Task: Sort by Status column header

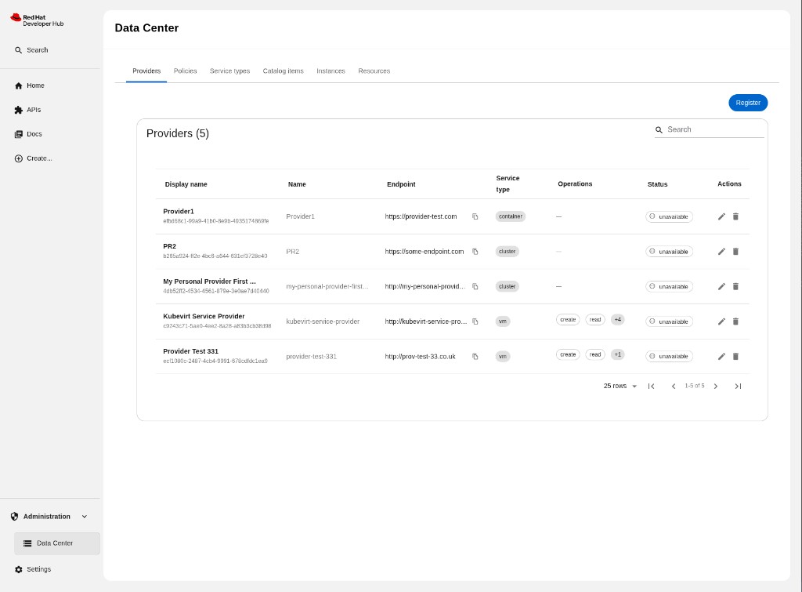Action: pyautogui.click(x=657, y=184)
